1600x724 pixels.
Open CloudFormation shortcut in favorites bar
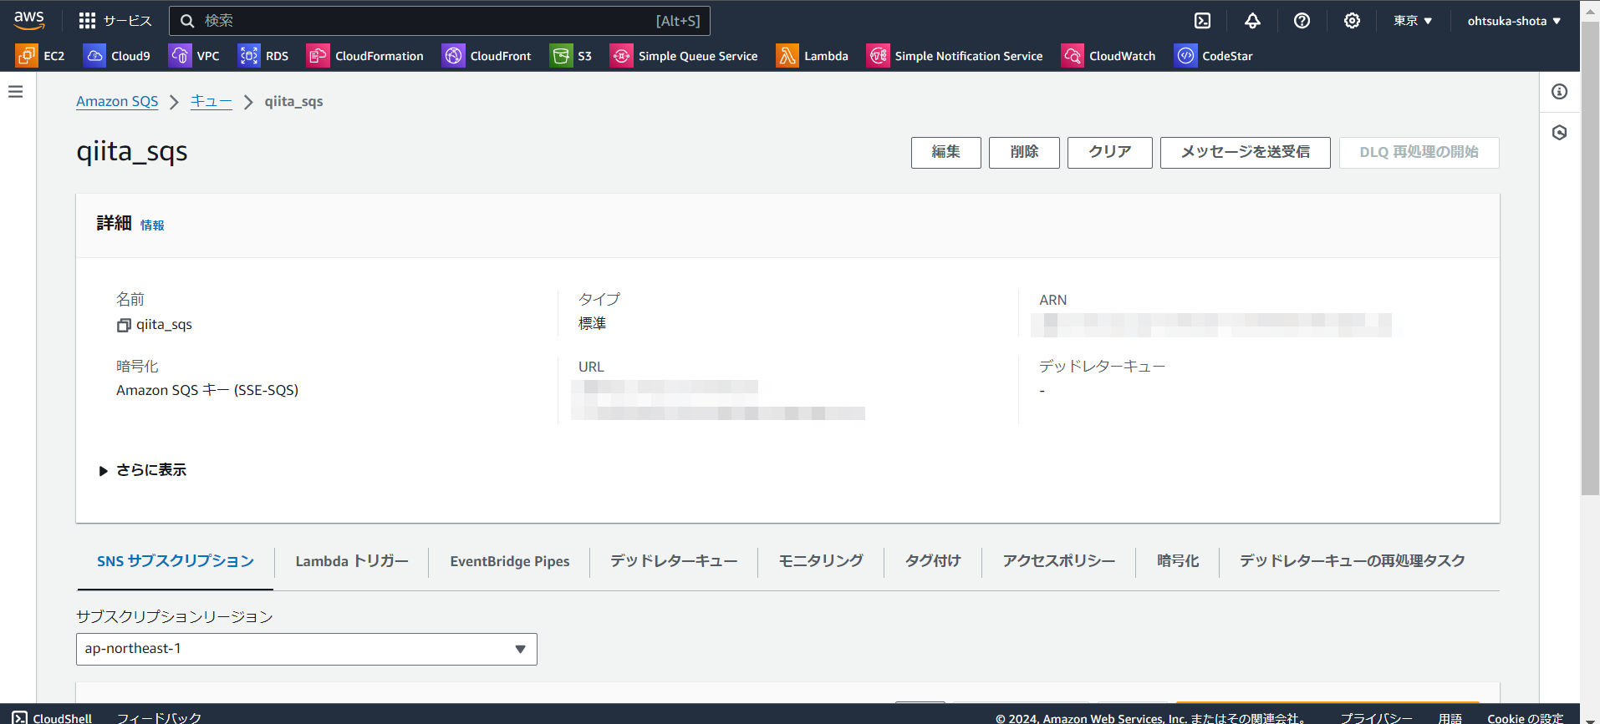pyautogui.click(x=365, y=56)
